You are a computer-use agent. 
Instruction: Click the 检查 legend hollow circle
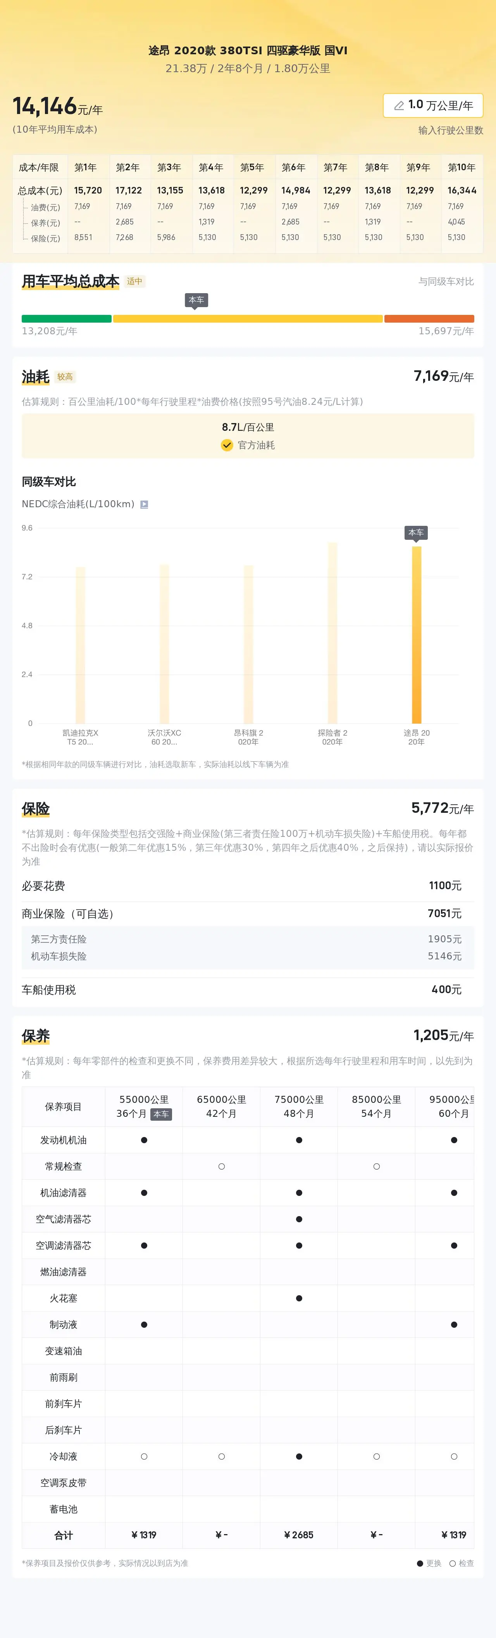pos(453,1563)
